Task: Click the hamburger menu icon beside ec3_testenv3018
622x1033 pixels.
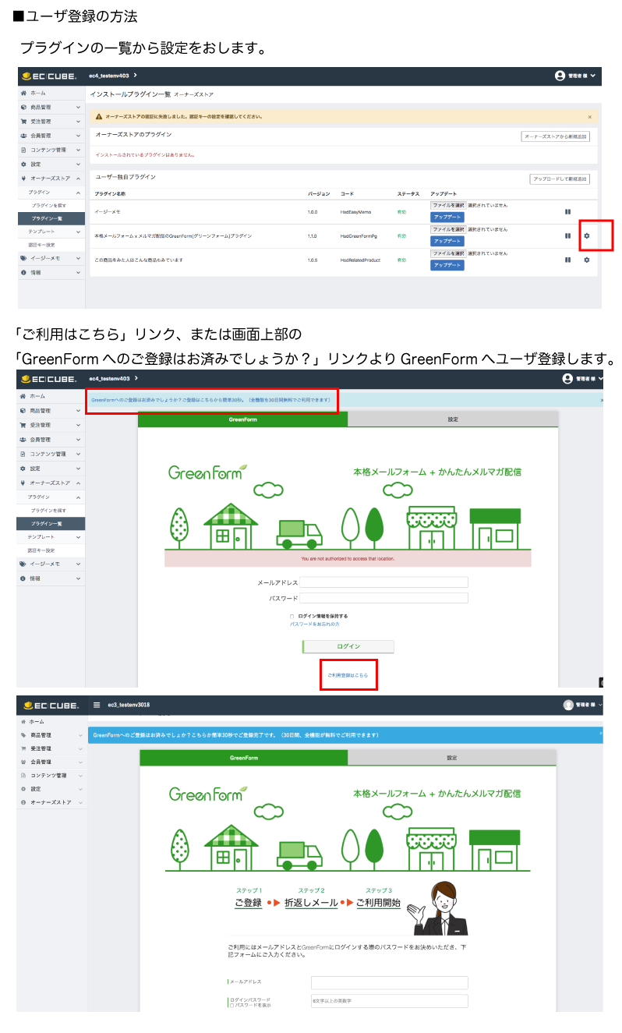Action: coord(97,705)
